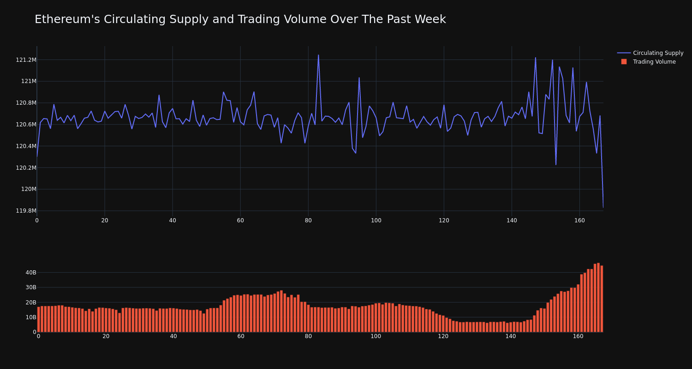This screenshot has width=692, height=369.
Task: Click x-axis tick 100 under supply chart
Action: (x=376, y=220)
